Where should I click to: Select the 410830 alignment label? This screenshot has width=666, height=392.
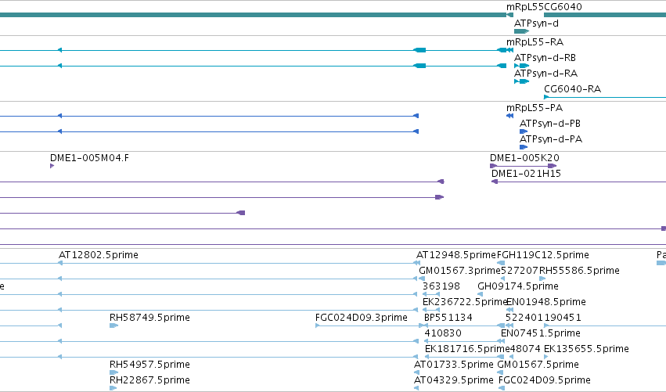pos(443,333)
